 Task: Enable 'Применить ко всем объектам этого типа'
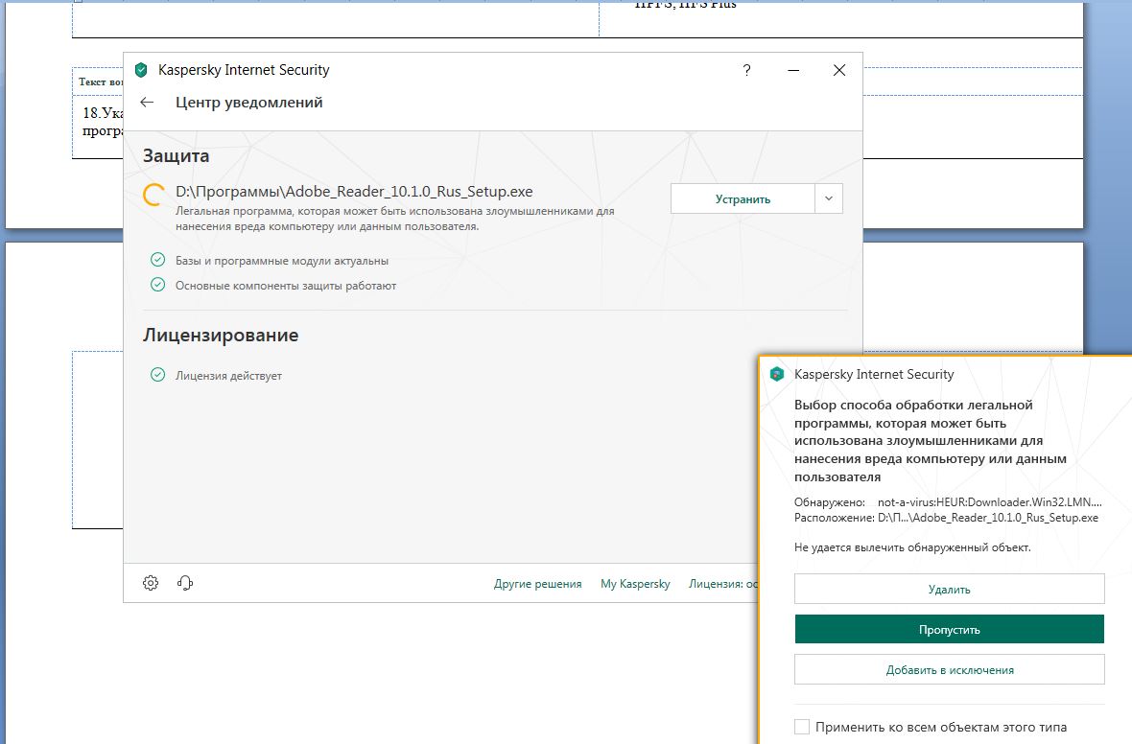(802, 727)
